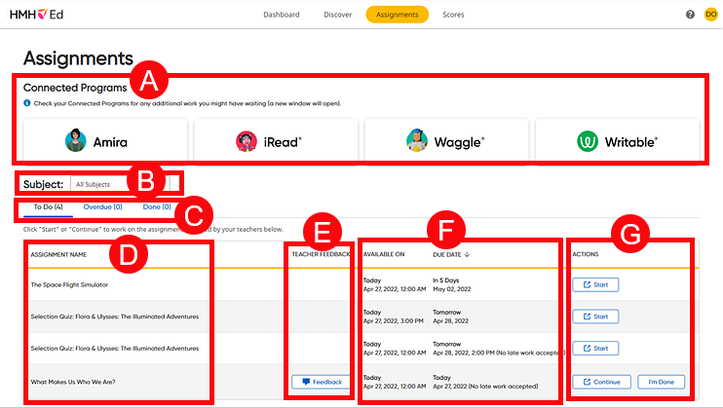
Task: Click the Amira avatar icon
Action: 76,140
